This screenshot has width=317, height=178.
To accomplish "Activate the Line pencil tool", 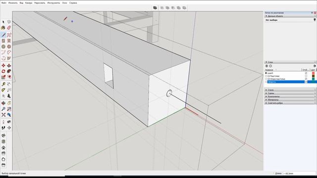I will point(3,35).
